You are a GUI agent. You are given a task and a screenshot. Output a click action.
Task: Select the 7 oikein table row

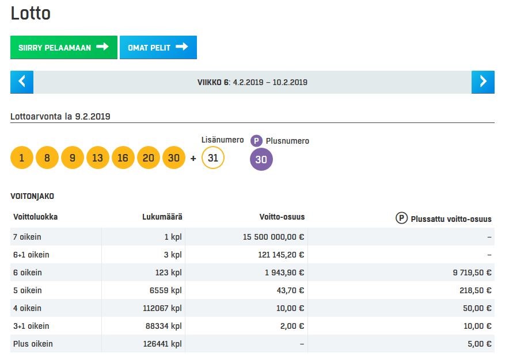[252, 237]
